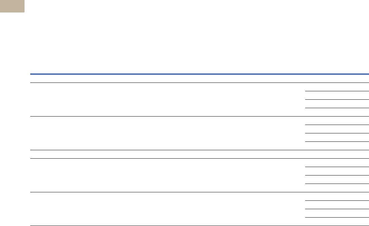Select the large left cell of the bottom table group

point(168,209)
